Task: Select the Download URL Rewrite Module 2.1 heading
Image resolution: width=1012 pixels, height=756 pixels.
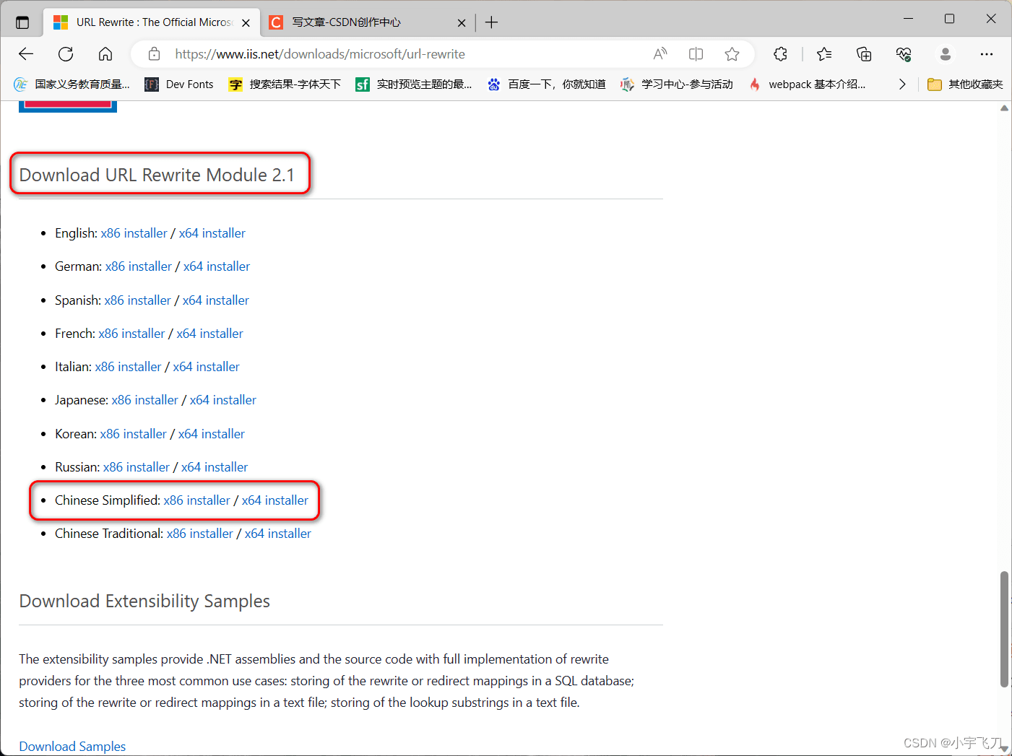Action: (x=157, y=175)
